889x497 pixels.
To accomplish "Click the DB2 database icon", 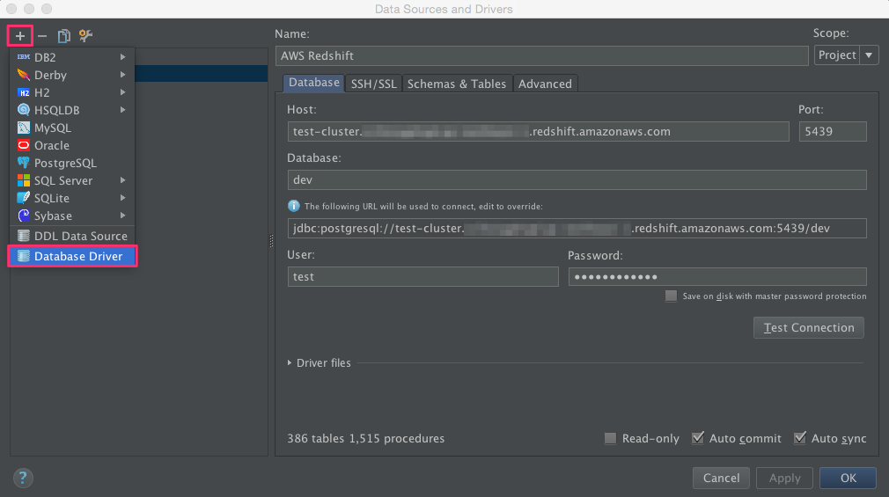I will [23, 57].
